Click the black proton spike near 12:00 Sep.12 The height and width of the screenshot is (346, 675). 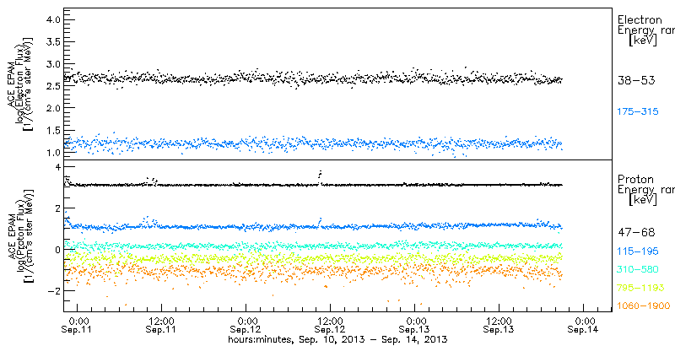pyautogui.click(x=320, y=175)
